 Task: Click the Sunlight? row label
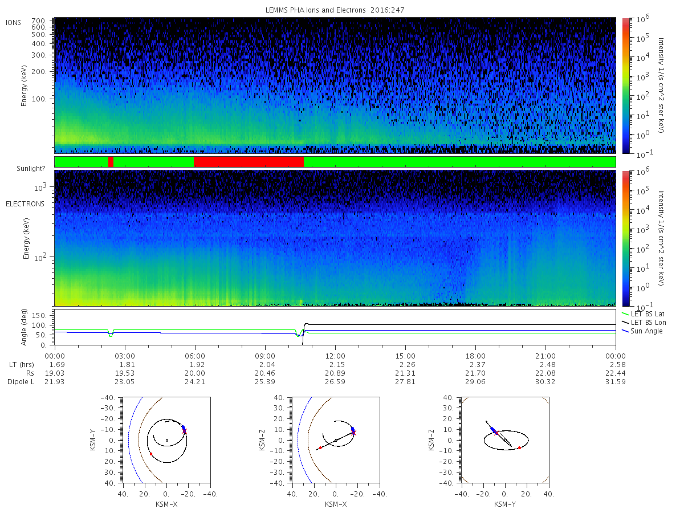pyautogui.click(x=26, y=168)
